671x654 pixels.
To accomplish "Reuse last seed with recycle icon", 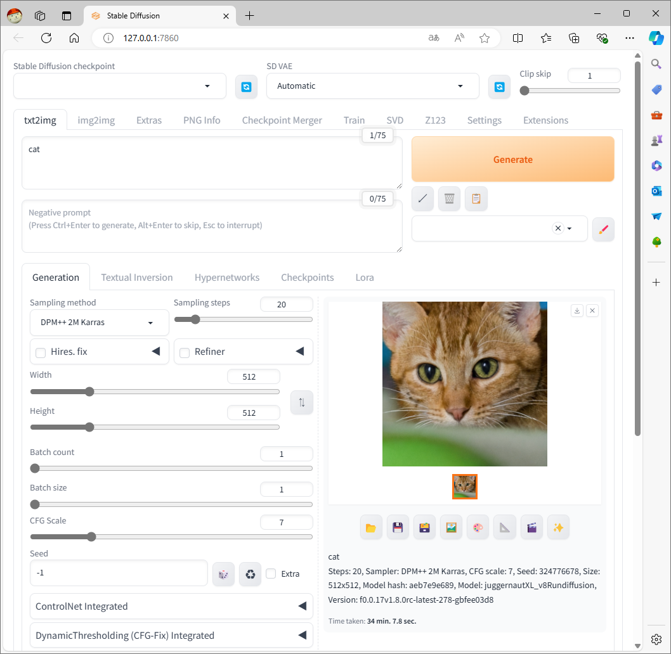I will click(x=251, y=574).
